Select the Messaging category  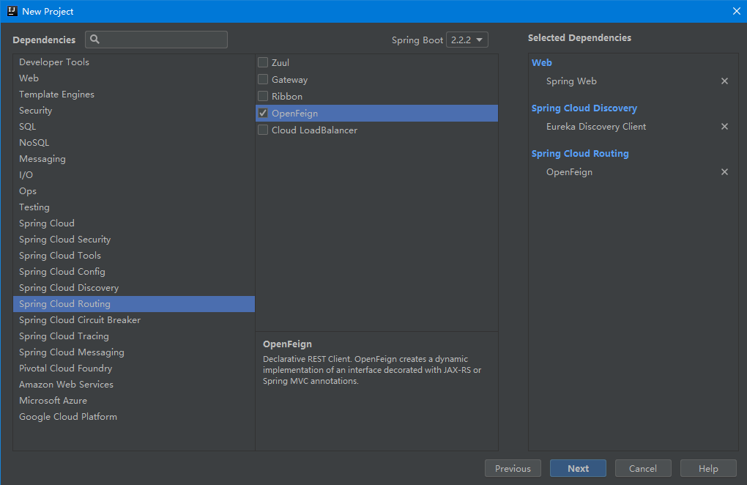(x=134, y=159)
